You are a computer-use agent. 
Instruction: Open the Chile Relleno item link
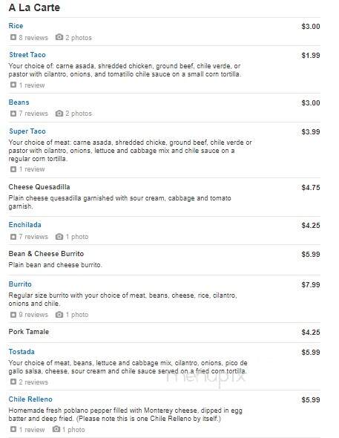pos(30,399)
